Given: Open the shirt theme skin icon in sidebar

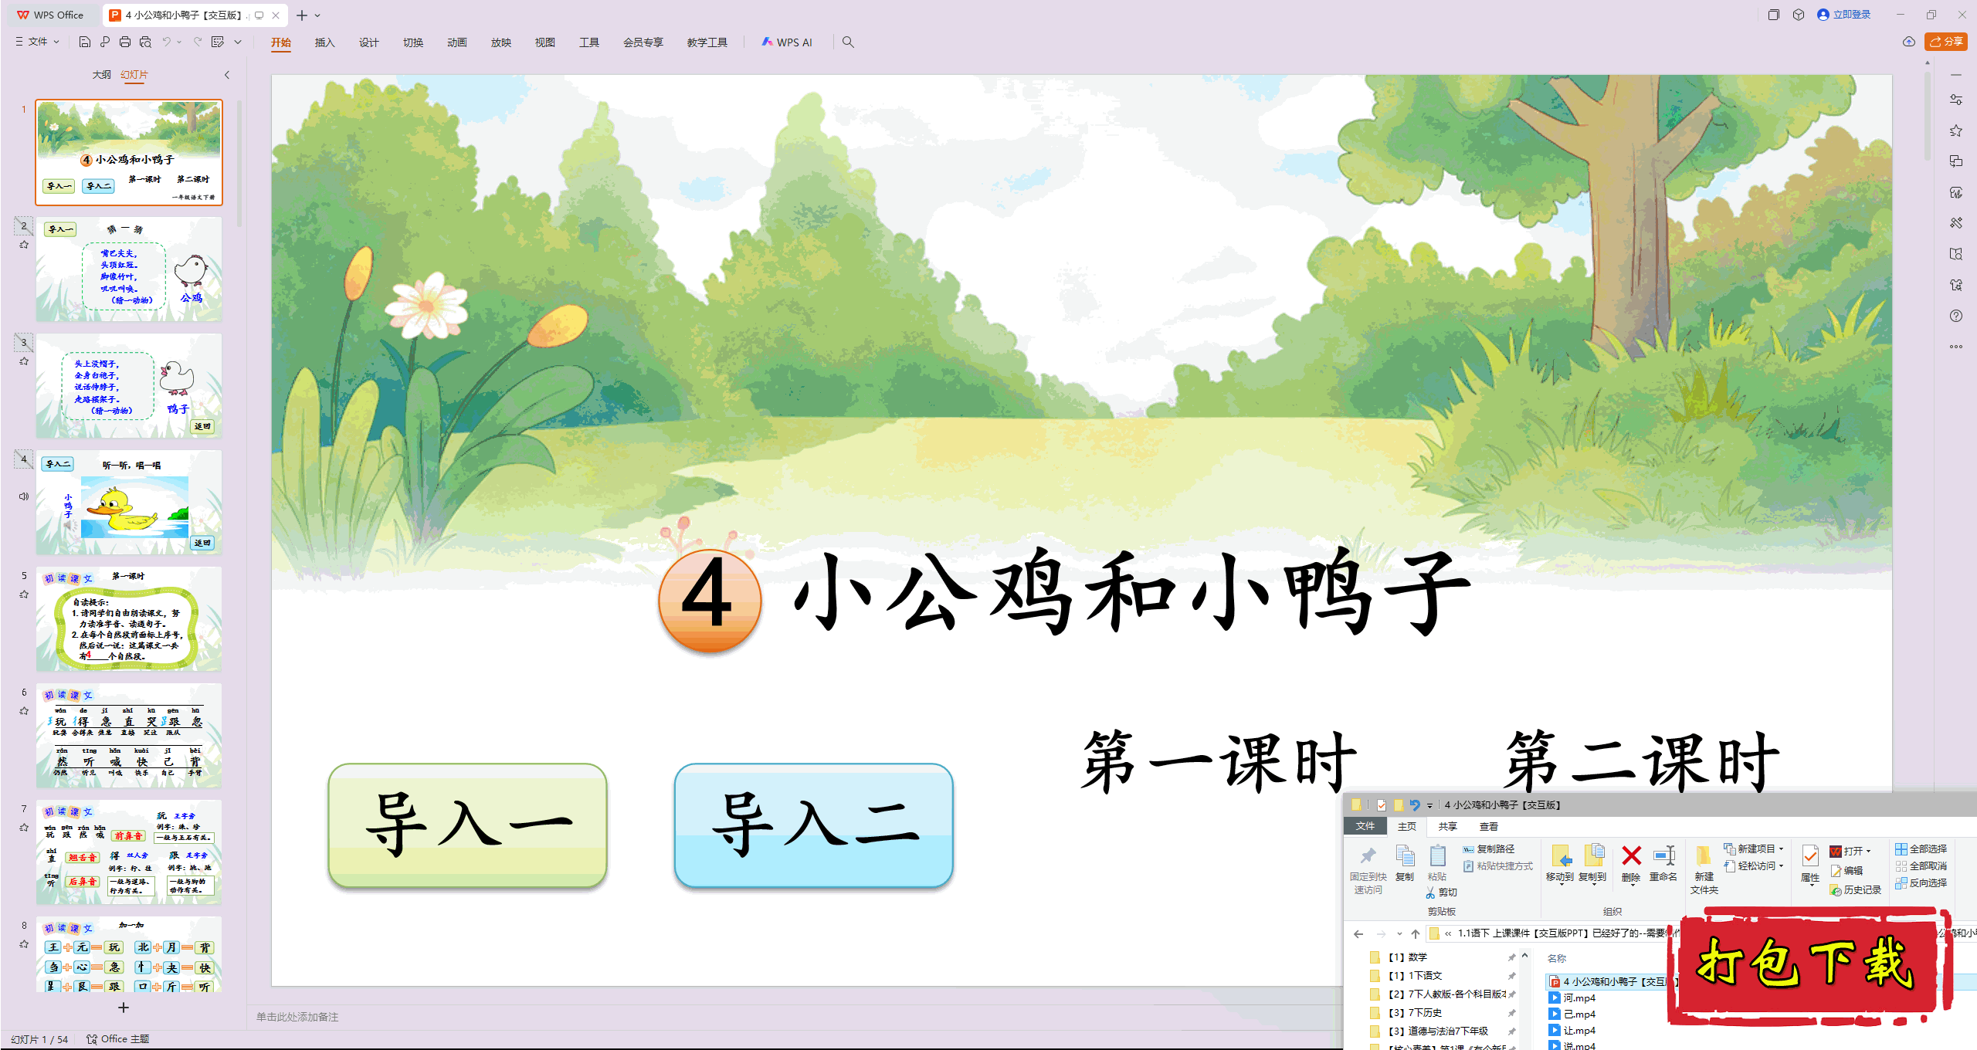Looking at the screenshot, I should pos(1955,285).
